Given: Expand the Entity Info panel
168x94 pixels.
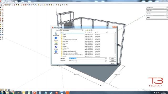Looking at the screenshot, I should [x=157, y=11].
